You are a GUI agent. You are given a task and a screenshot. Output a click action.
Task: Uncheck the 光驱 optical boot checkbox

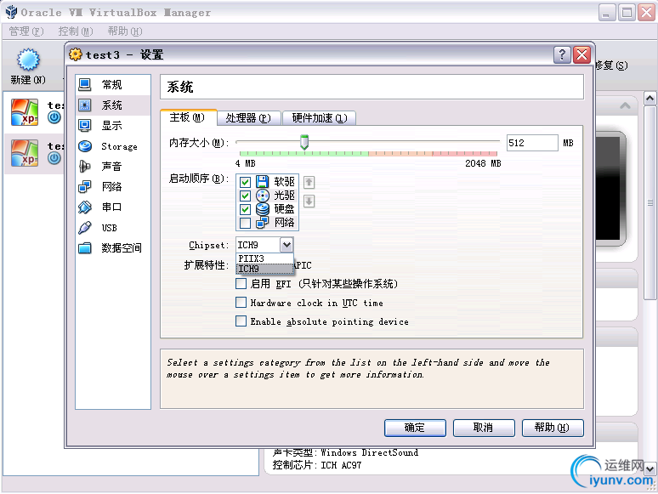click(245, 196)
